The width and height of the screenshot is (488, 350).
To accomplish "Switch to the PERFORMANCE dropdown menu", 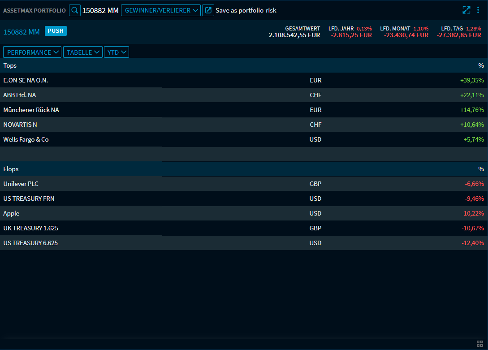I will point(32,52).
